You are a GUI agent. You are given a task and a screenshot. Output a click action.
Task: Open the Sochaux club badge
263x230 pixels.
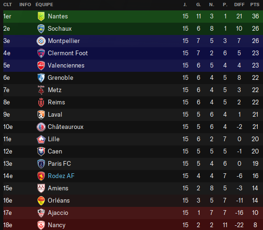[x=41, y=29]
